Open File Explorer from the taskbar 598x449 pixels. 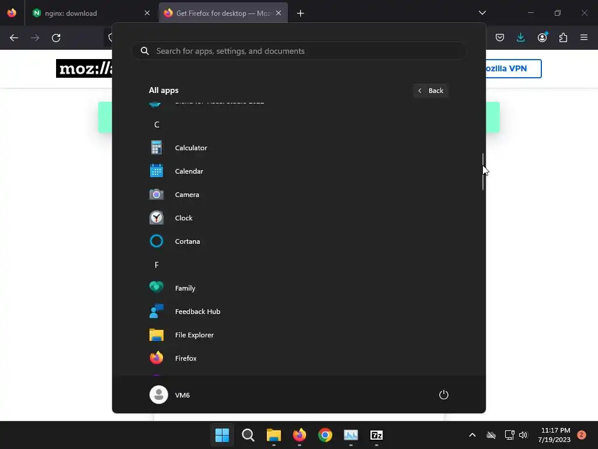point(273,435)
